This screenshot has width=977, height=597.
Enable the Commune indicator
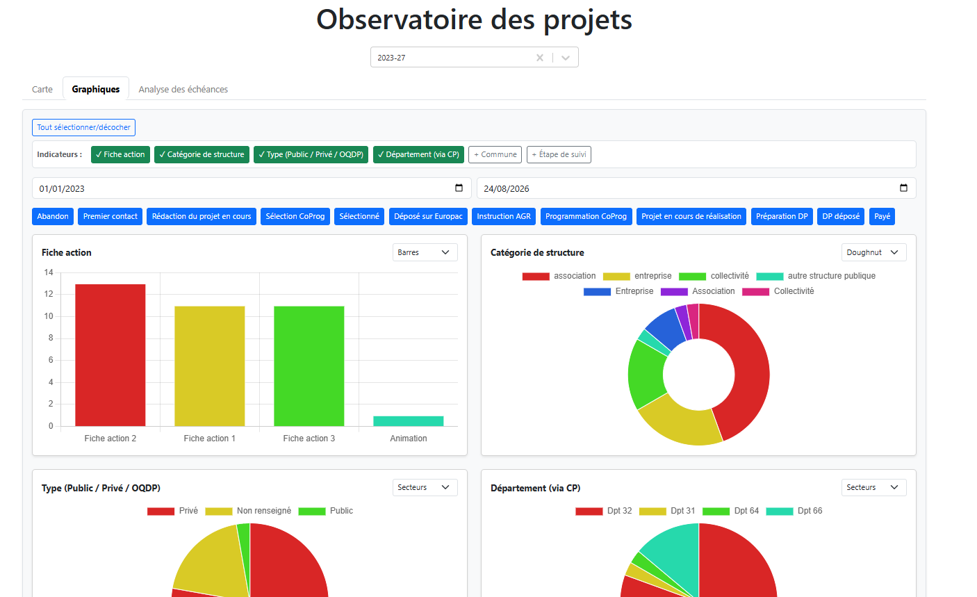point(495,154)
